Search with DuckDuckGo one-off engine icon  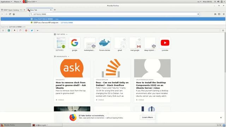point(20,30)
